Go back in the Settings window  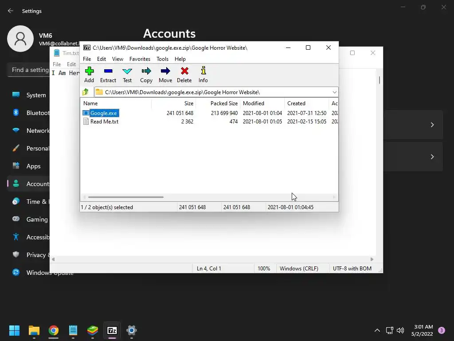11,11
